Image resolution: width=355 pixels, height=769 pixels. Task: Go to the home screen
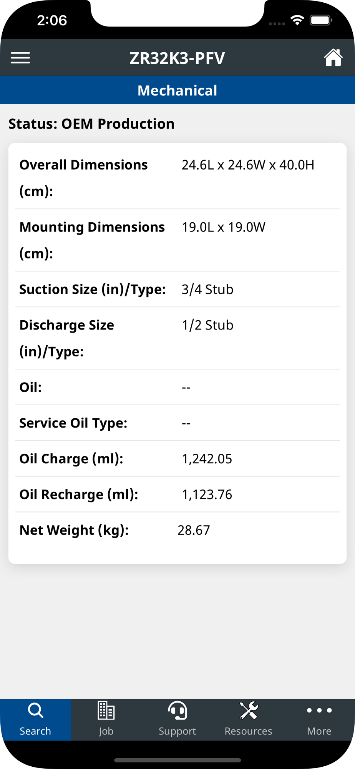coord(333,58)
